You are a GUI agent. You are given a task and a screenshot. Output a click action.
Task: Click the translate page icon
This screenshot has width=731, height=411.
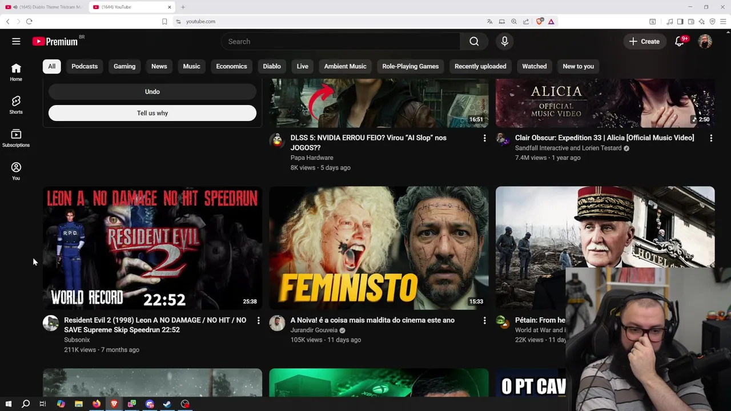point(489,21)
